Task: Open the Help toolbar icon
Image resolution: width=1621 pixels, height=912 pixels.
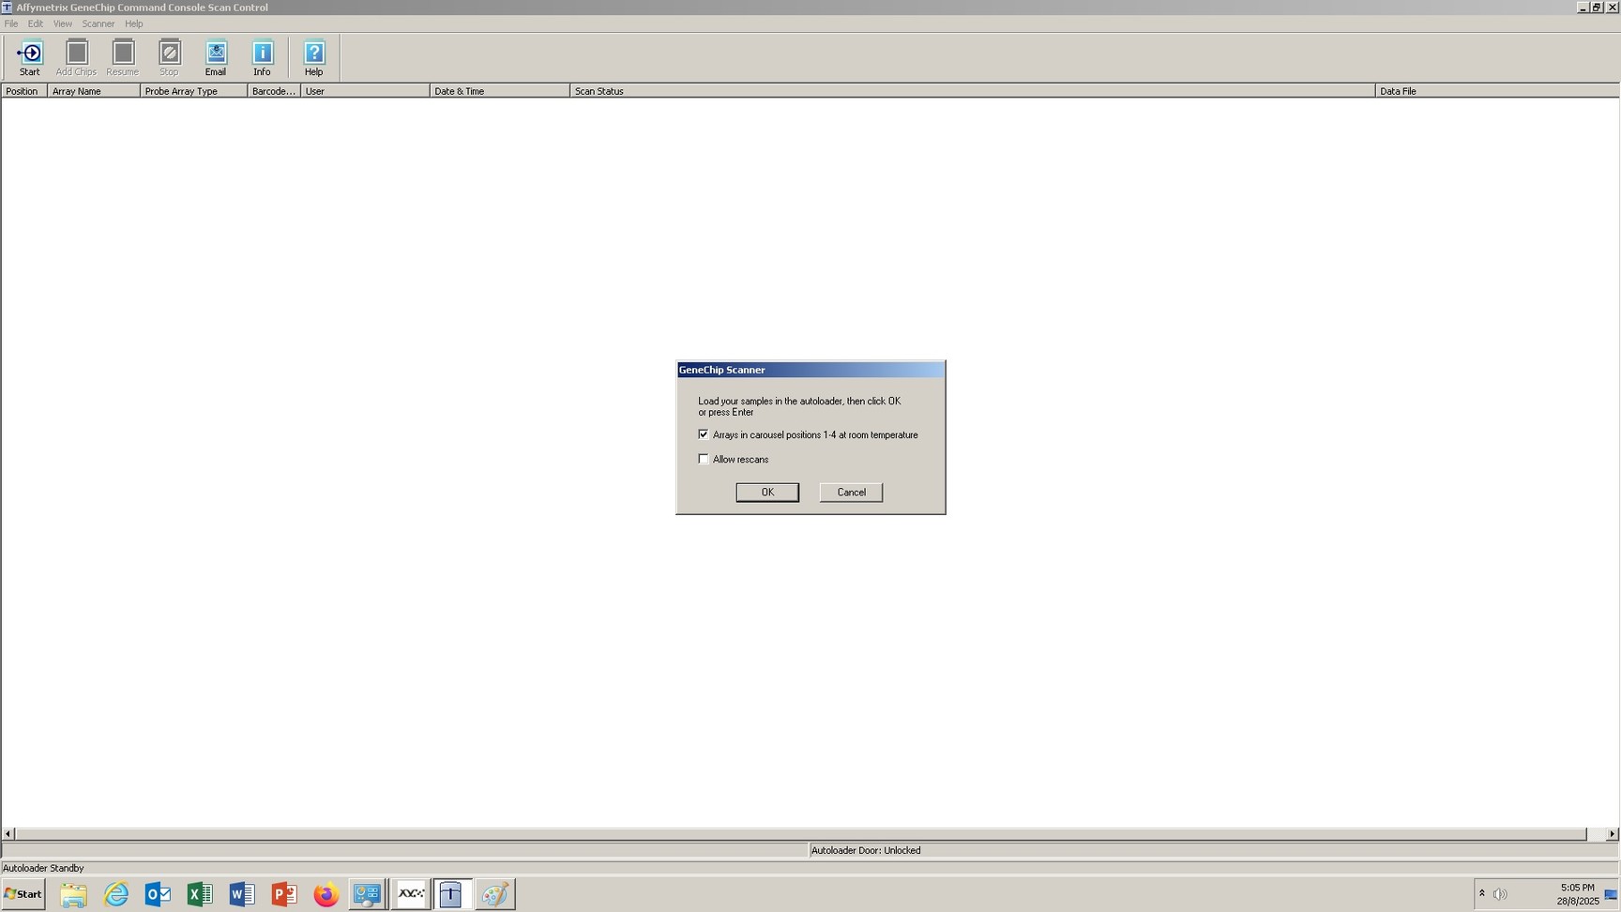Action: coord(313,58)
